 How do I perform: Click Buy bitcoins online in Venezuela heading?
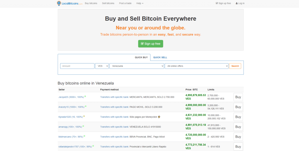point(86,83)
